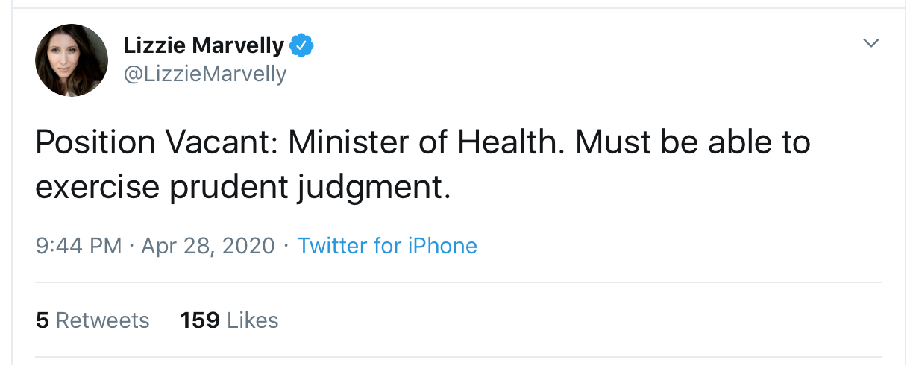Click the "Must be able to" phrase
913x365 pixels.
[x=693, y=142]
